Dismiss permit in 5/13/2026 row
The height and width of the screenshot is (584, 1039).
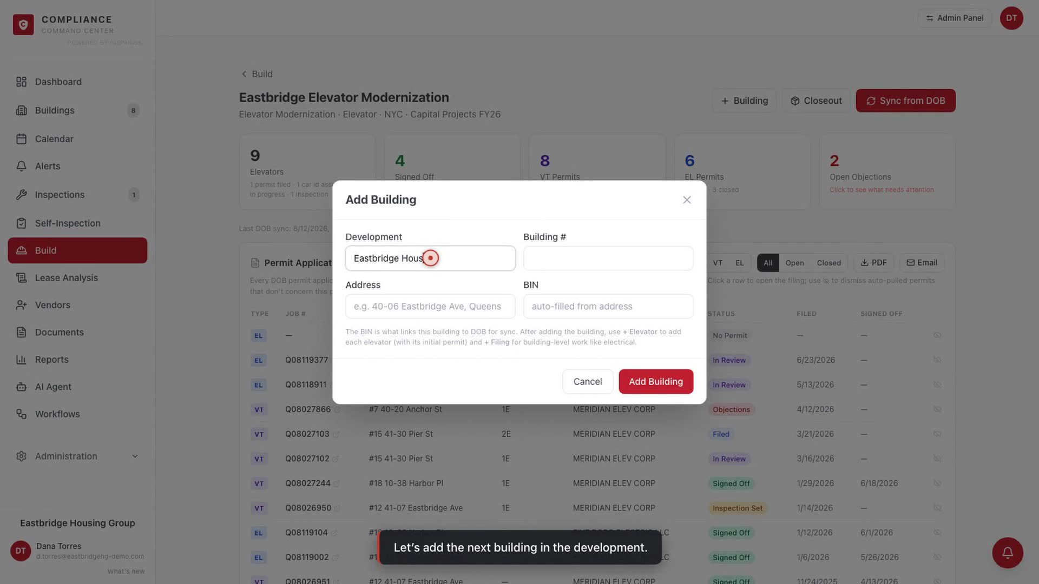[937, 385]
